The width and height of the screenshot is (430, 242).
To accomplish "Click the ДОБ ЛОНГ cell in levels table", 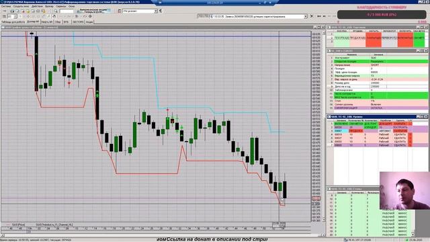I will (371, 124).
